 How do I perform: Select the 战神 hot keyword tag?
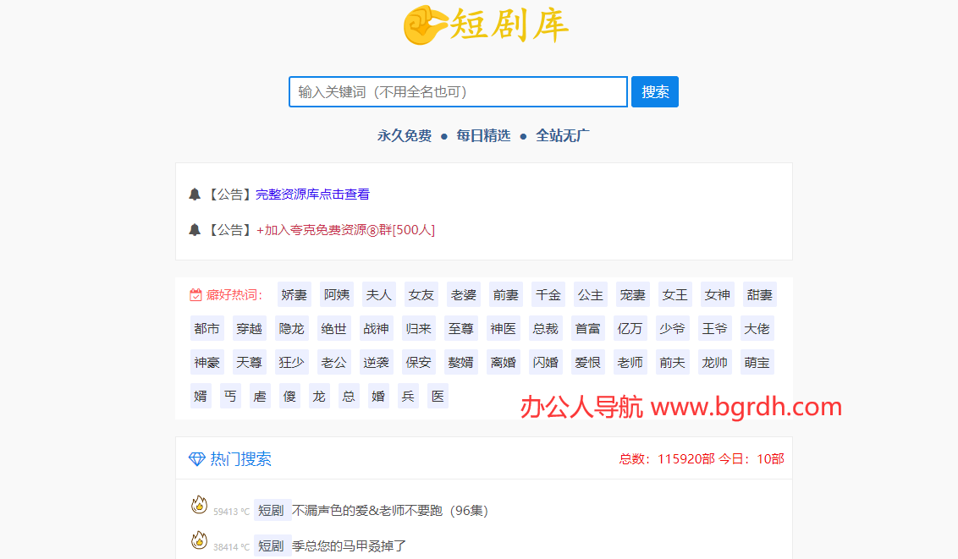[x=376, y=329]
